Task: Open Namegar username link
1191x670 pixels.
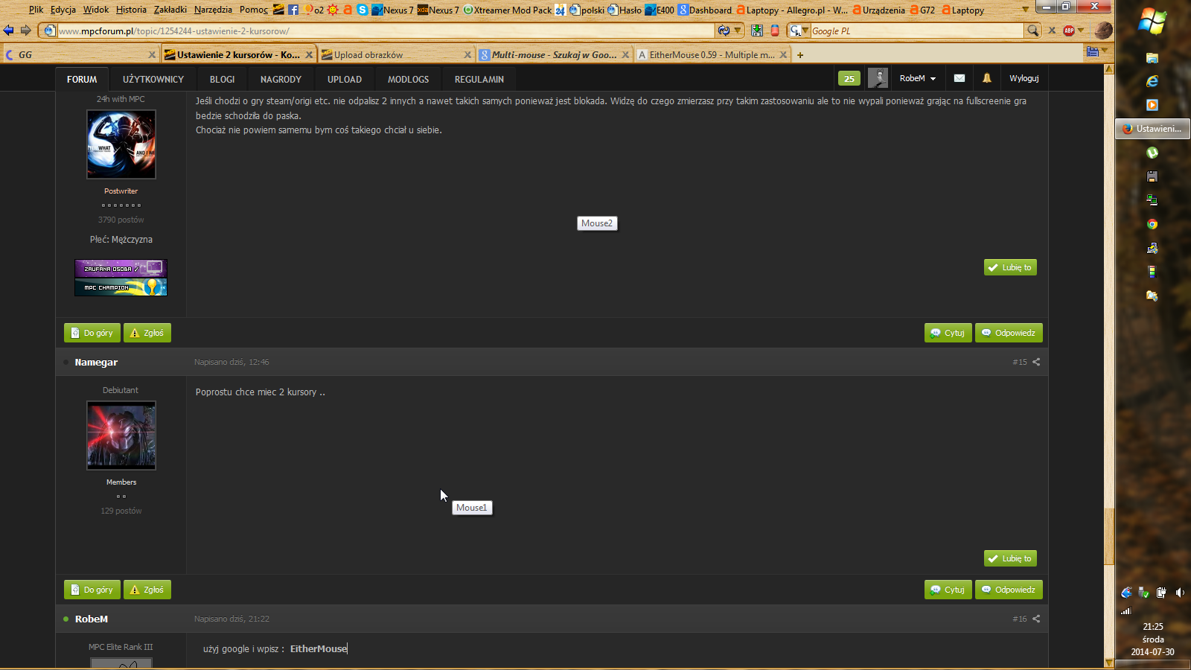Action: pos(96,362)
